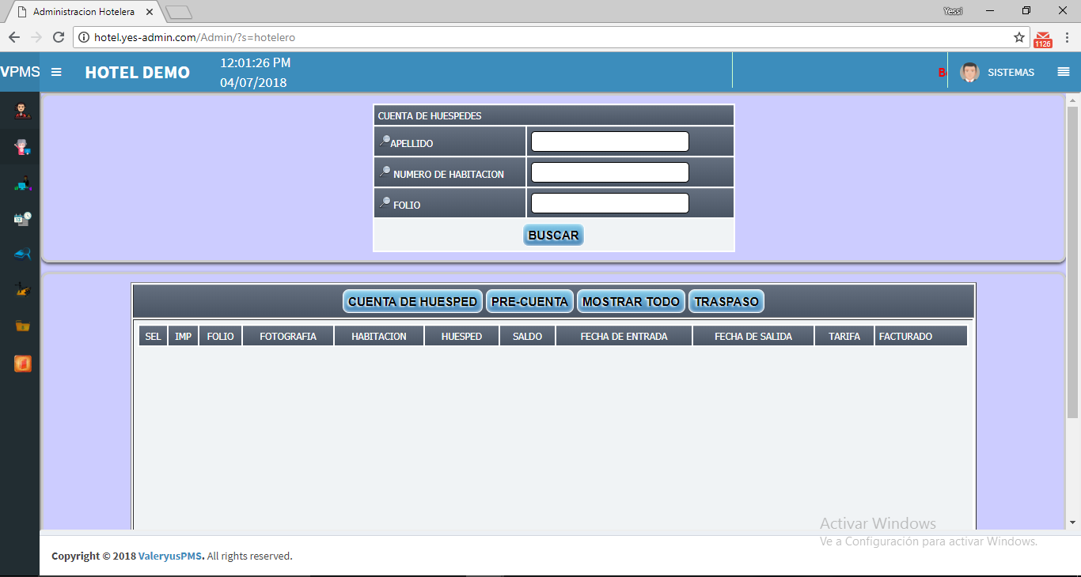Click the blue whistle sidebar icon
Screen dimensions: 1081x577
click(22, 255)
